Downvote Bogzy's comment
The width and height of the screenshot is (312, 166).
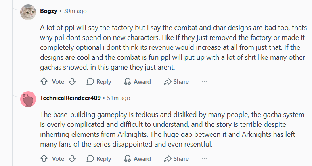[72, 81]
